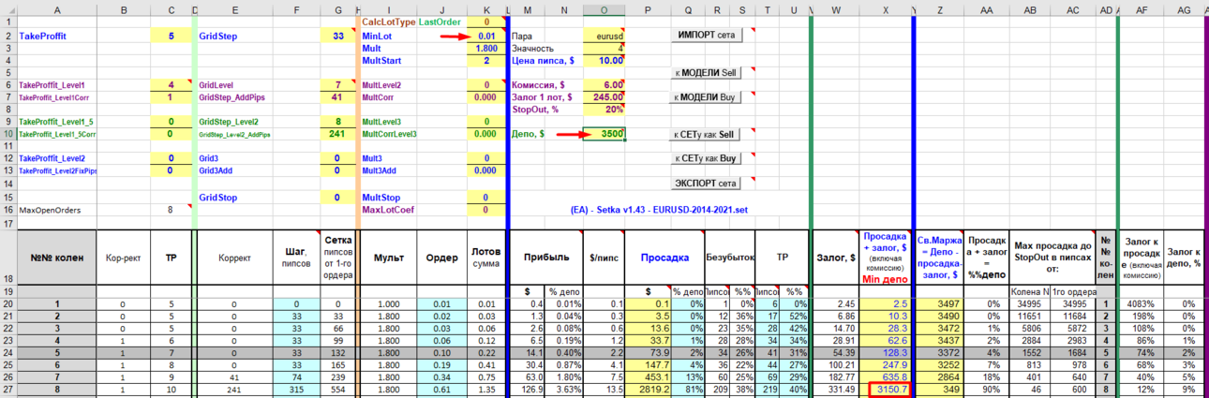Select column header A
This screenshot has width=1209, height=398.
pos(58,9)
